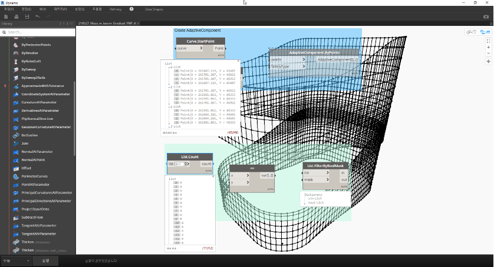Open the Packages menu (fourth item) in the menu bar
Image resolution: width=494 pixels, height=267 pixels.
pos(61,9)
